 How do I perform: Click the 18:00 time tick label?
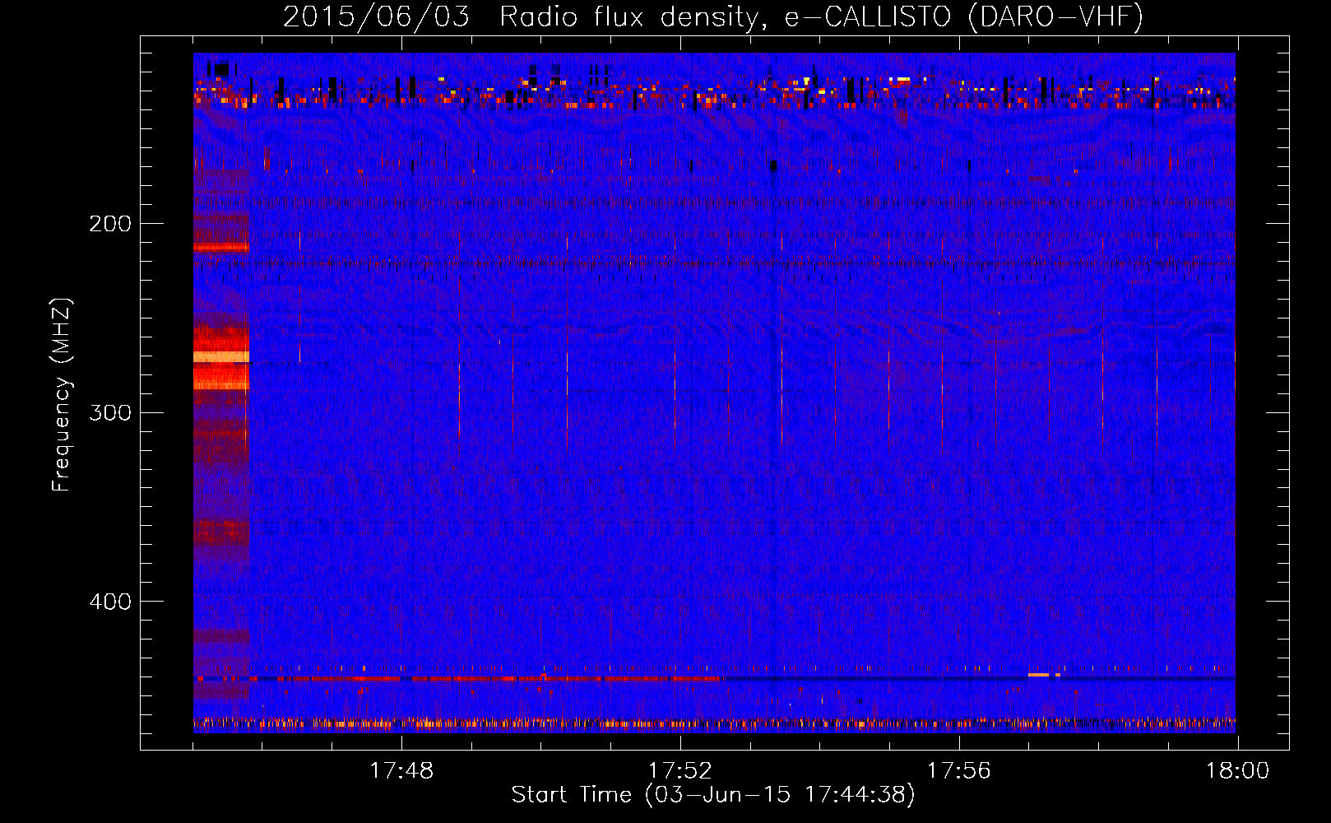pos(1238,771)
